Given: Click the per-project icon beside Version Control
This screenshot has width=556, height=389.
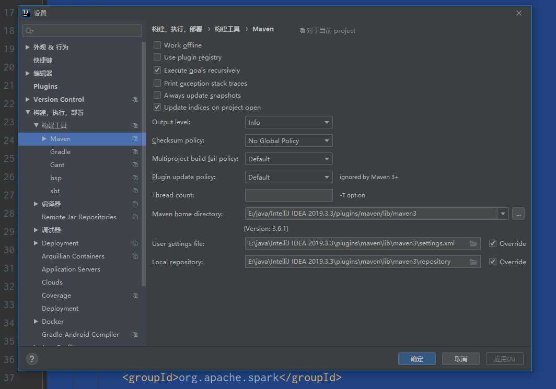Looking at the screenshot, I should point(135,100).
